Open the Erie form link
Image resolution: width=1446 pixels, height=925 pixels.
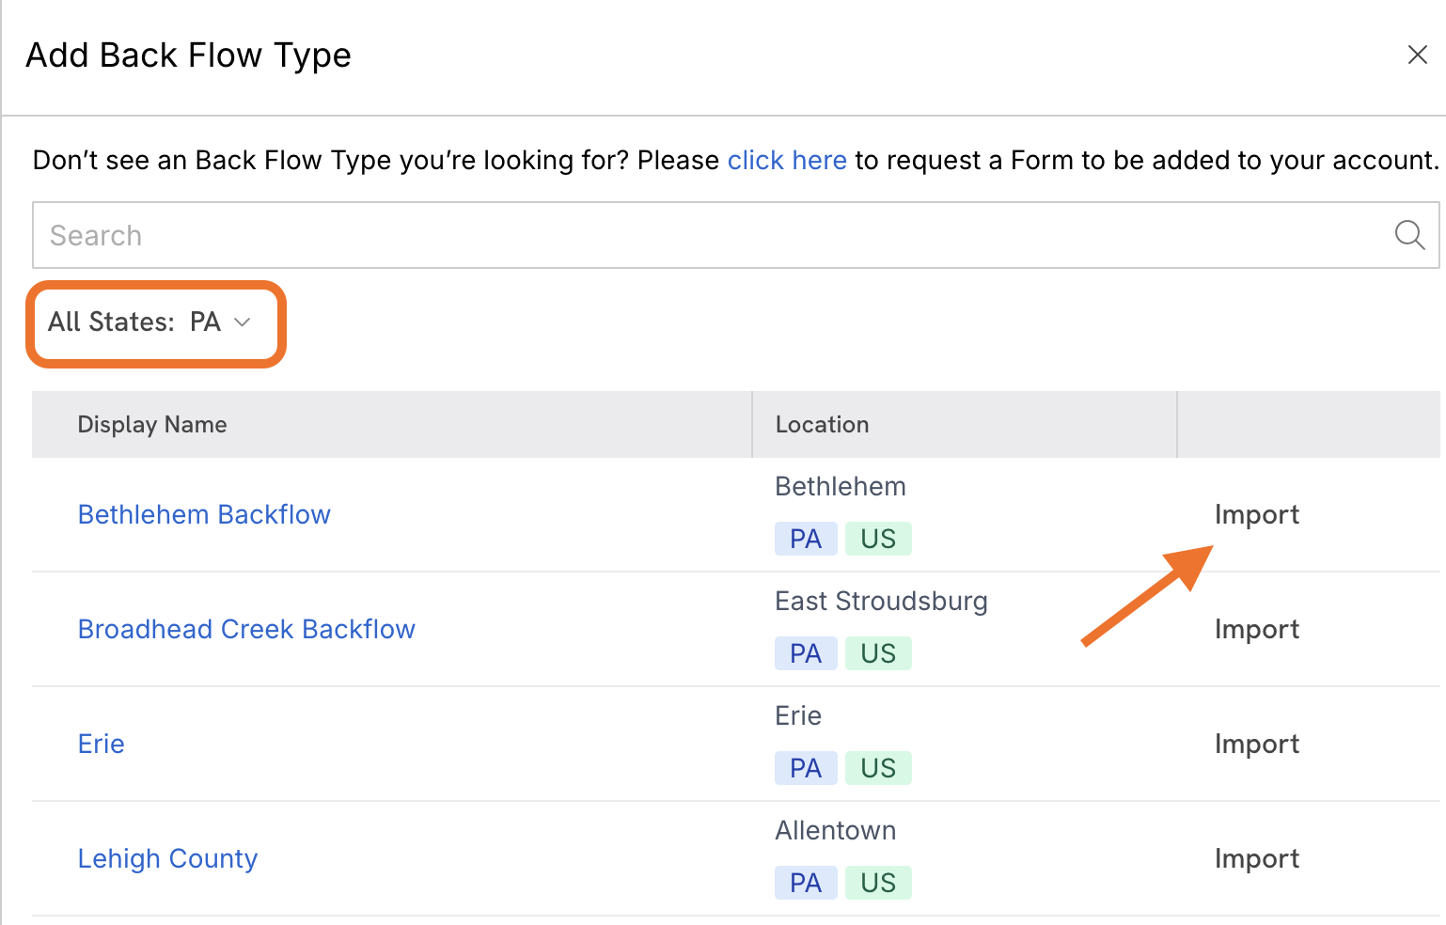pos(101,745)
